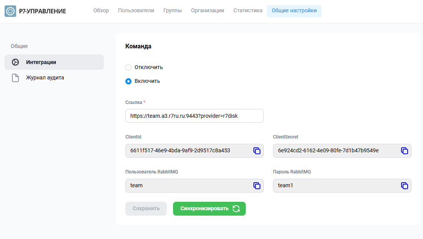The height and width of the screenshot is (239, 423).
Task: Click the Р7-Управление gear logo
Action: tap(10, 11)
